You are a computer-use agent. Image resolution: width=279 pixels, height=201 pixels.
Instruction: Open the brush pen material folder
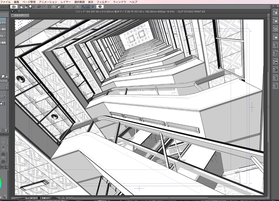pos(275,70)
